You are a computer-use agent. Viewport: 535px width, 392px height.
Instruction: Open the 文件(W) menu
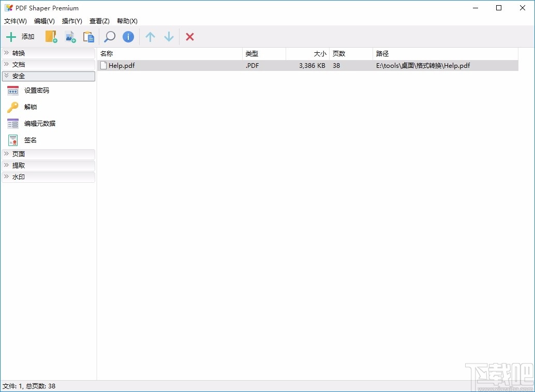point(15,21)
